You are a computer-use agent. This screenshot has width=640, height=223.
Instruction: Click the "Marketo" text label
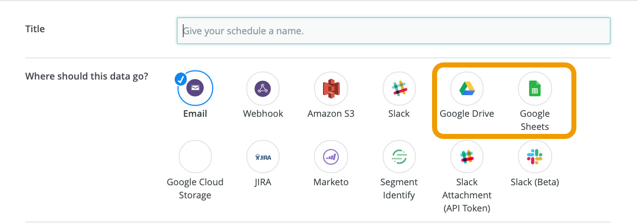(331, 182)
